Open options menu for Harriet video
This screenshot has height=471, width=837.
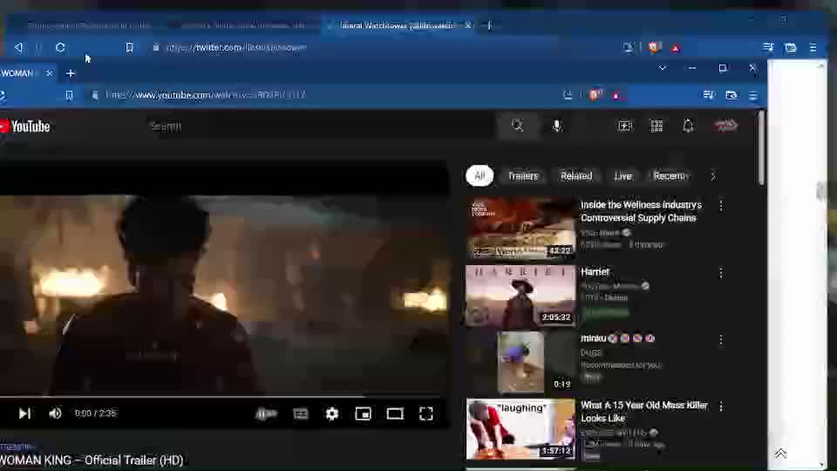coord(721,273)
